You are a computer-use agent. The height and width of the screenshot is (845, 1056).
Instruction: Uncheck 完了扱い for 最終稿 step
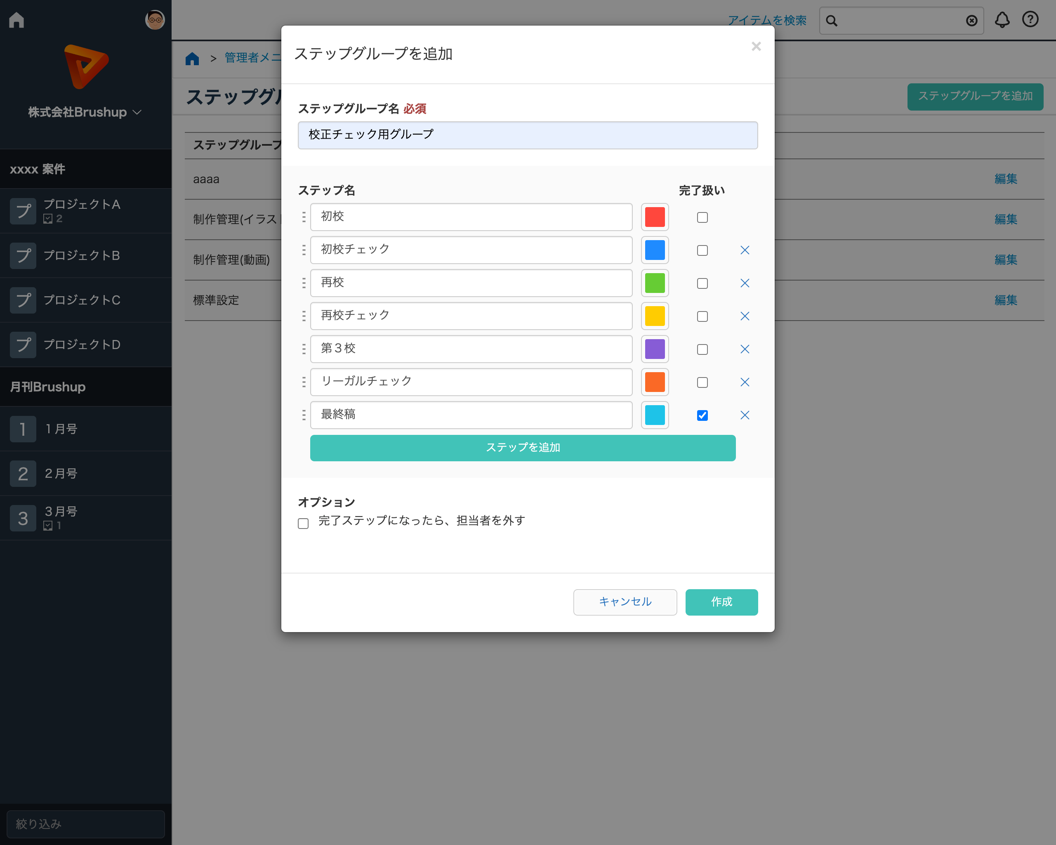[702, 415]
